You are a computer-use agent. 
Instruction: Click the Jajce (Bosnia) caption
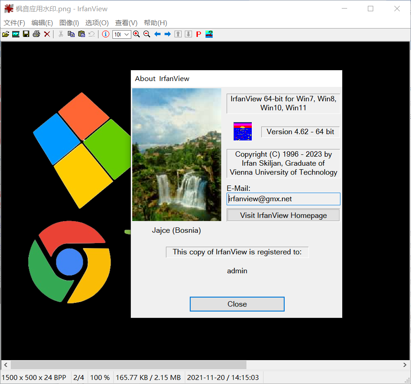coord(176,230)
